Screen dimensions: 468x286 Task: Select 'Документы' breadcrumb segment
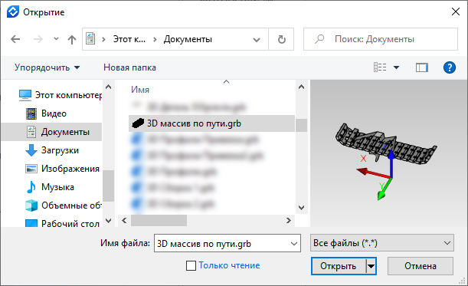coord(188,39)
